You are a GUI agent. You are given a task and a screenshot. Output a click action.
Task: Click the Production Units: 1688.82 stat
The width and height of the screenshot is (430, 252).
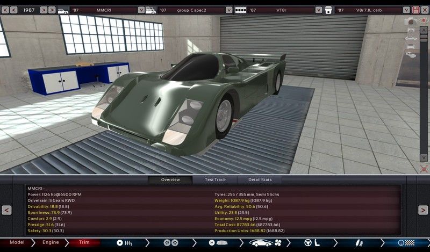click(249, 231)
